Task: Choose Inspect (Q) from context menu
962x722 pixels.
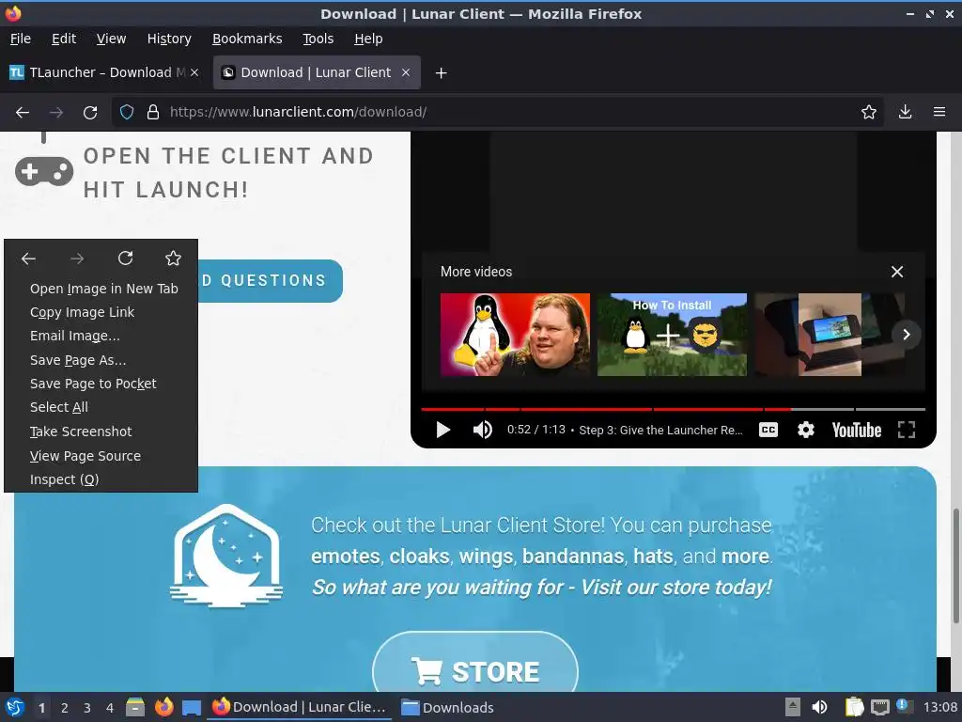Action: coord(101,479)
